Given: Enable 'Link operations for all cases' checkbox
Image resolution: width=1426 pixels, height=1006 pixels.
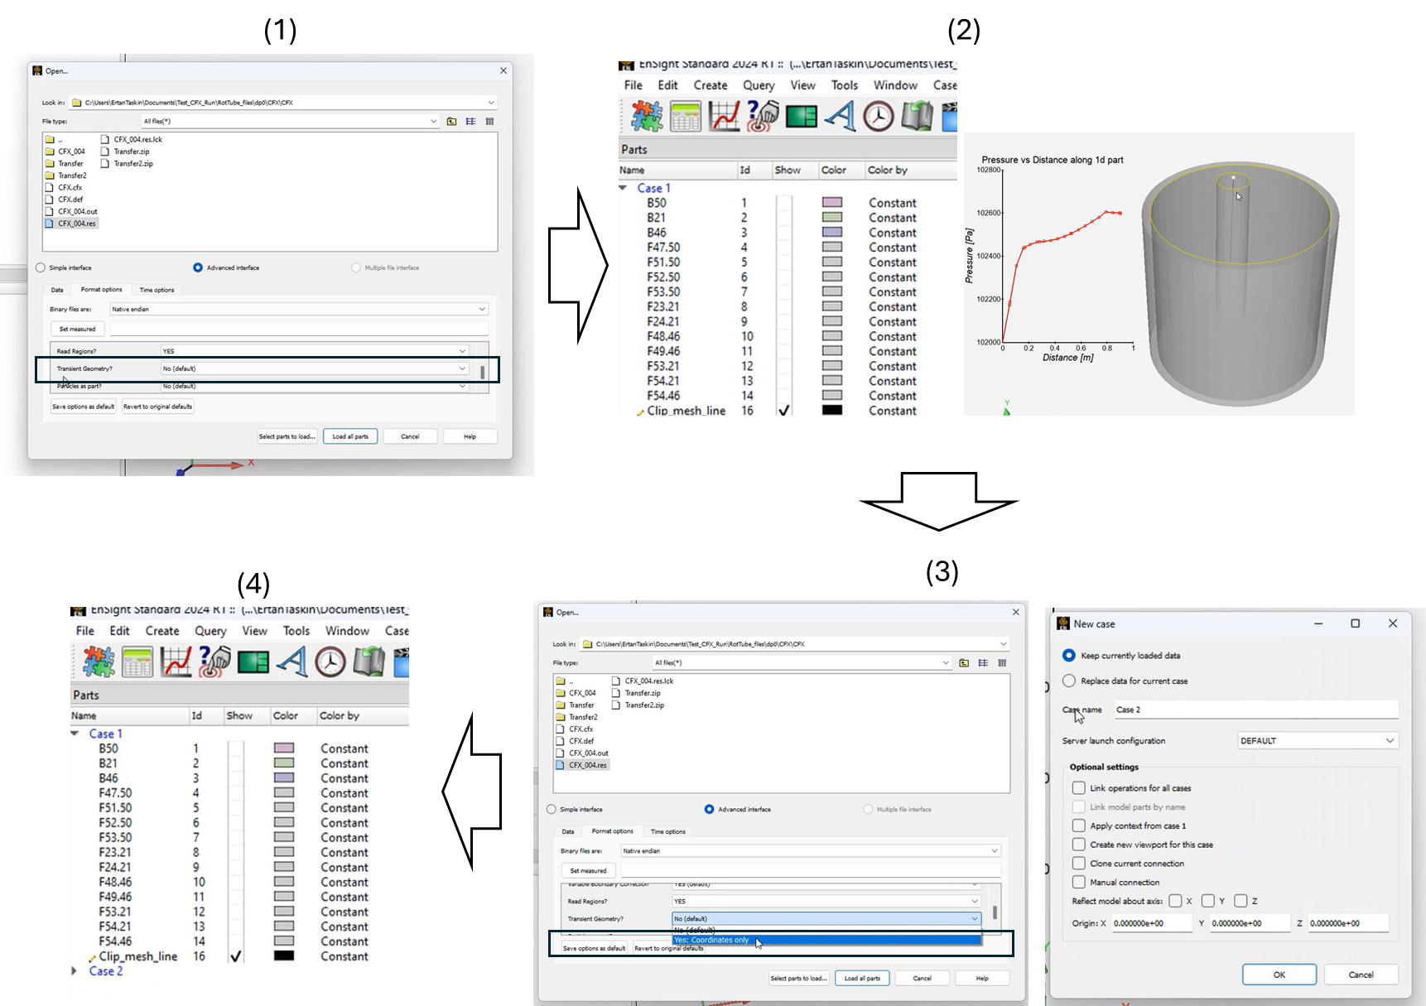Looking at the screenshot, I should [1079, 787].
